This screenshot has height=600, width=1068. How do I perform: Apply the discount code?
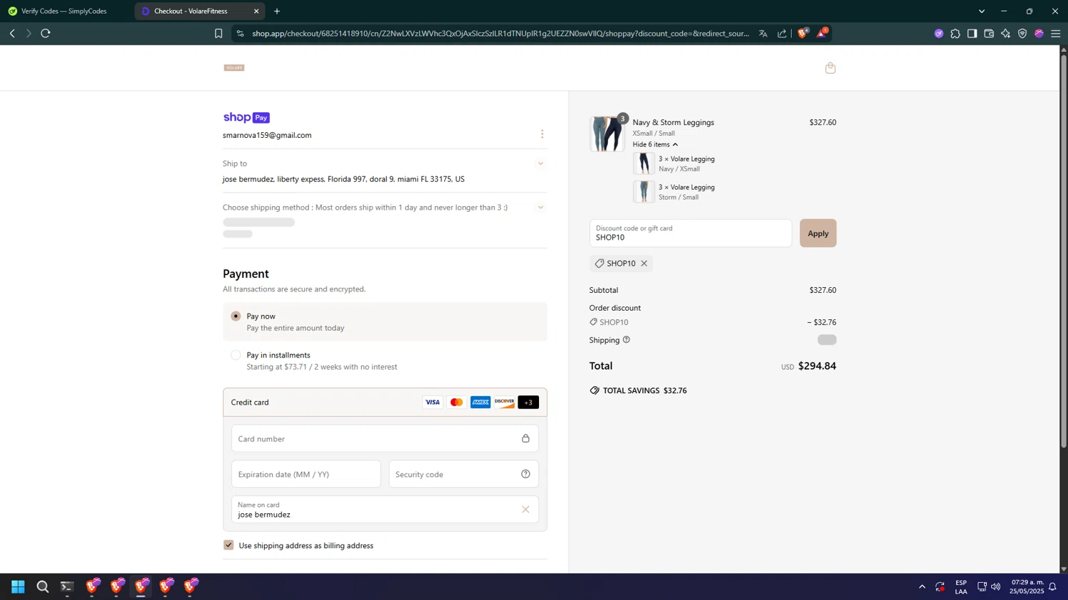click(x=817, y=233)
